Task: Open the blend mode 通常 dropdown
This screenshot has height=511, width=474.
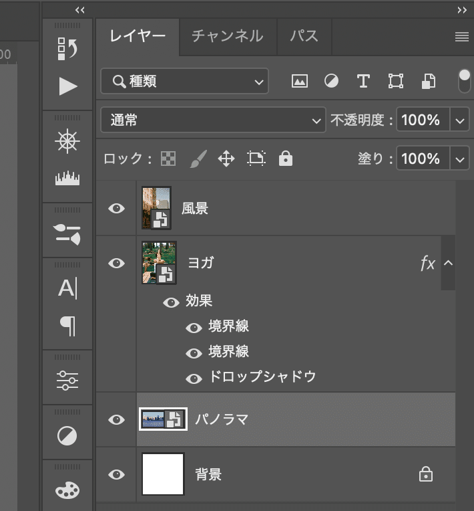Action: [x=213, y=120]
